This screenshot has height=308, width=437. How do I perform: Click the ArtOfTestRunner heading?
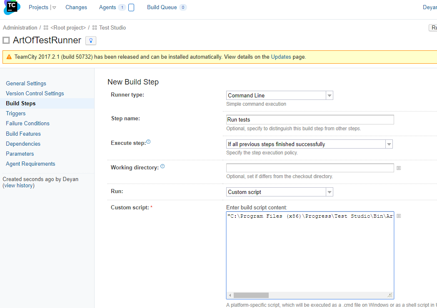(47, 40)
